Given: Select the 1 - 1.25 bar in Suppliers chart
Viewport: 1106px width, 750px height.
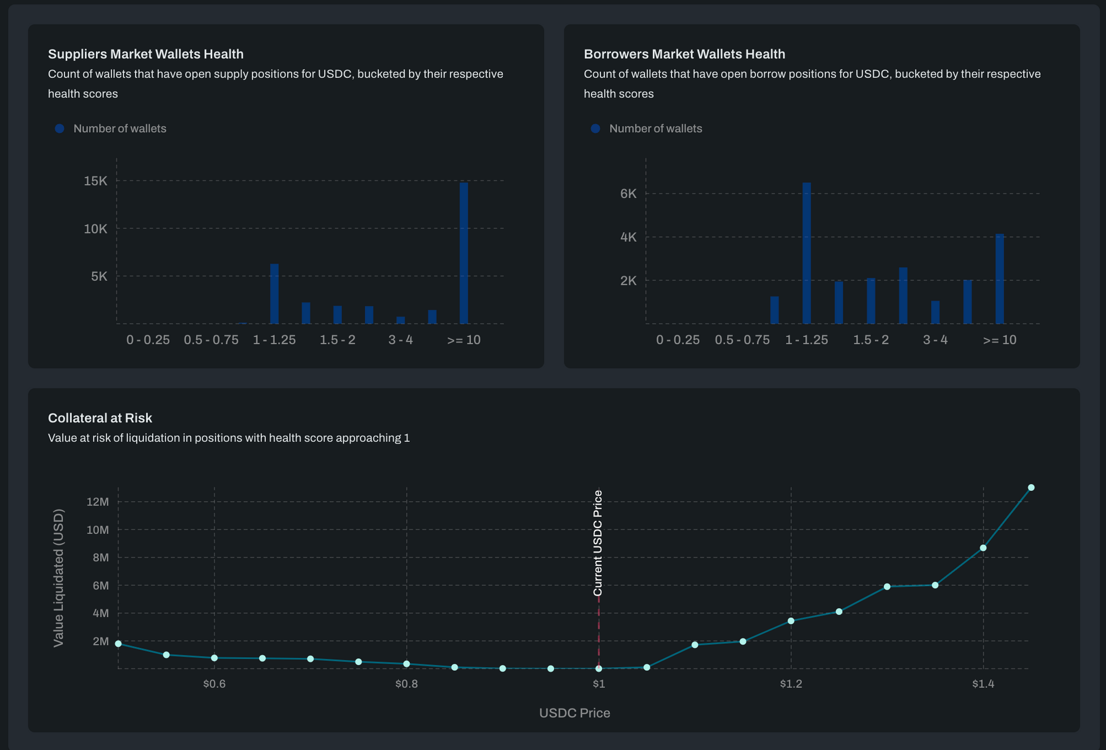Looking at the screenshot, I should [x=274, y=294].
